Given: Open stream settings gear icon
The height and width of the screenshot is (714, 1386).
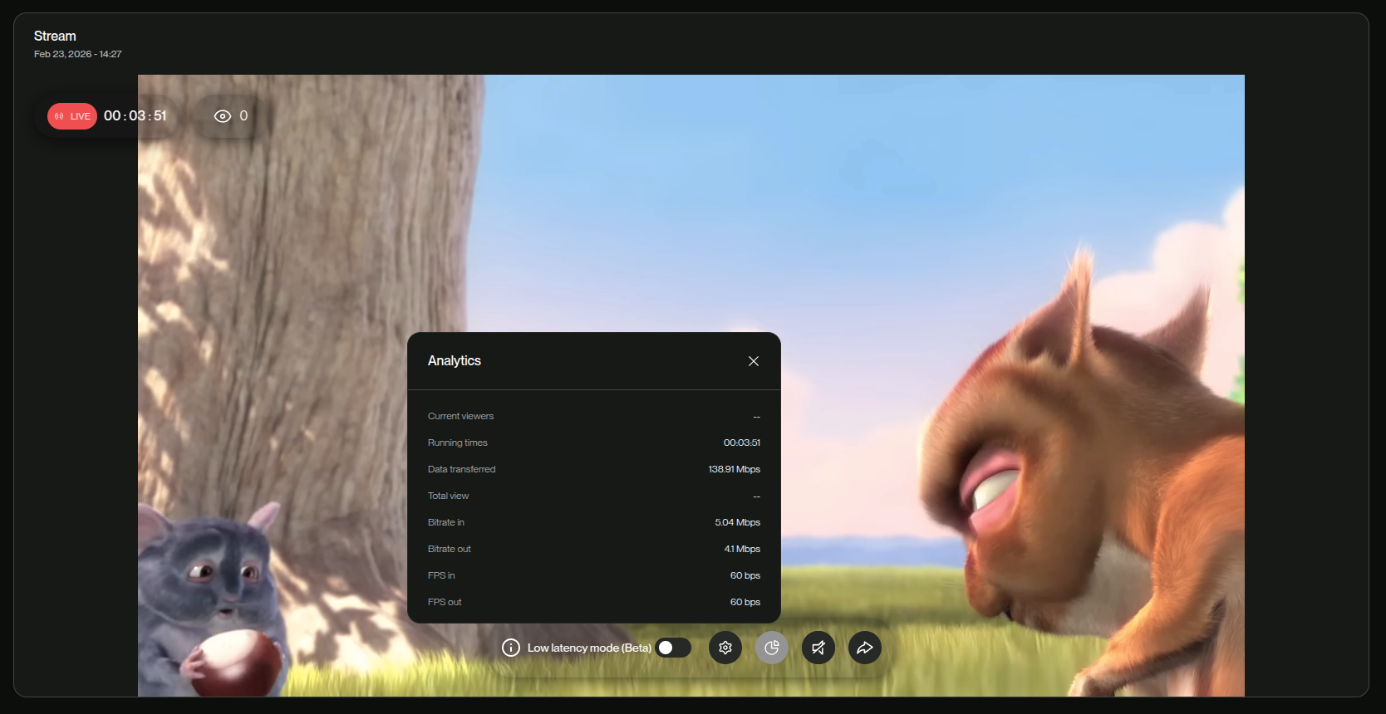Looking at the screenshot, I should click(725, 648).
